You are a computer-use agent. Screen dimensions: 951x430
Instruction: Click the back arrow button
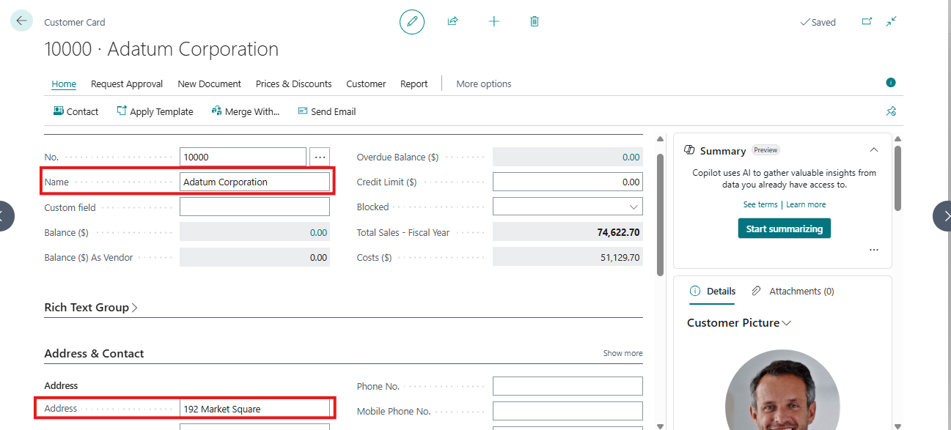click(21, 21)
